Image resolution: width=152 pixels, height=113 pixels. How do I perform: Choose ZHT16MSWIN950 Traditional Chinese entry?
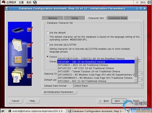tap(96, 78)
